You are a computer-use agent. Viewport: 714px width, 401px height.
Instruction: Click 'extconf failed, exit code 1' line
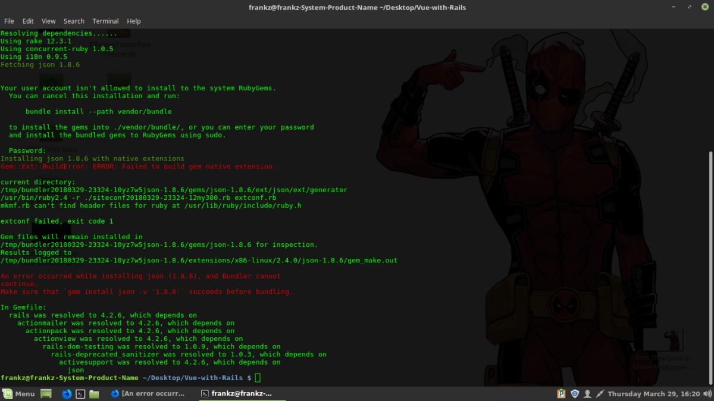coord(57,221)
